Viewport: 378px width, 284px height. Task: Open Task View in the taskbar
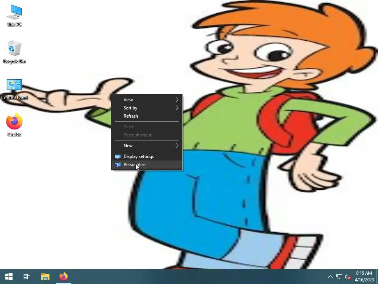click(27, 277)
